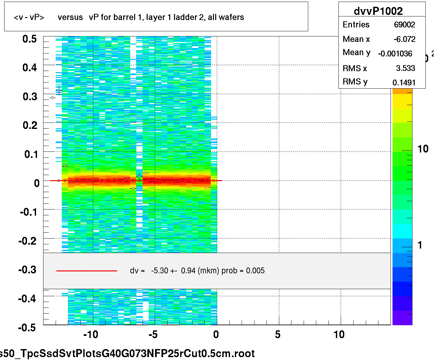
Task: Click the x-axis label -5
Action: pyautogui.click(x=153, y=335)
